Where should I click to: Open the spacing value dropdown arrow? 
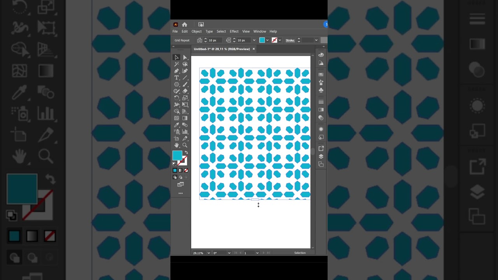click(254, 40)
